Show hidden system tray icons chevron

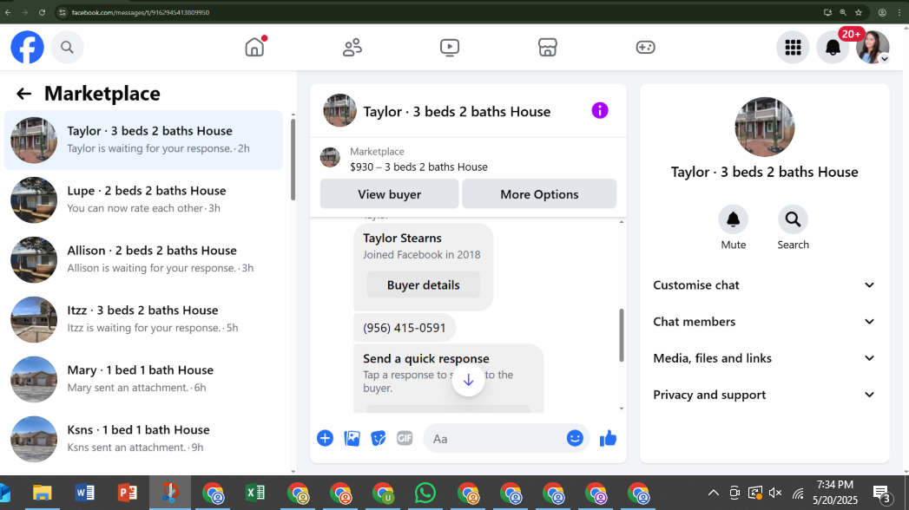point(713,494)
